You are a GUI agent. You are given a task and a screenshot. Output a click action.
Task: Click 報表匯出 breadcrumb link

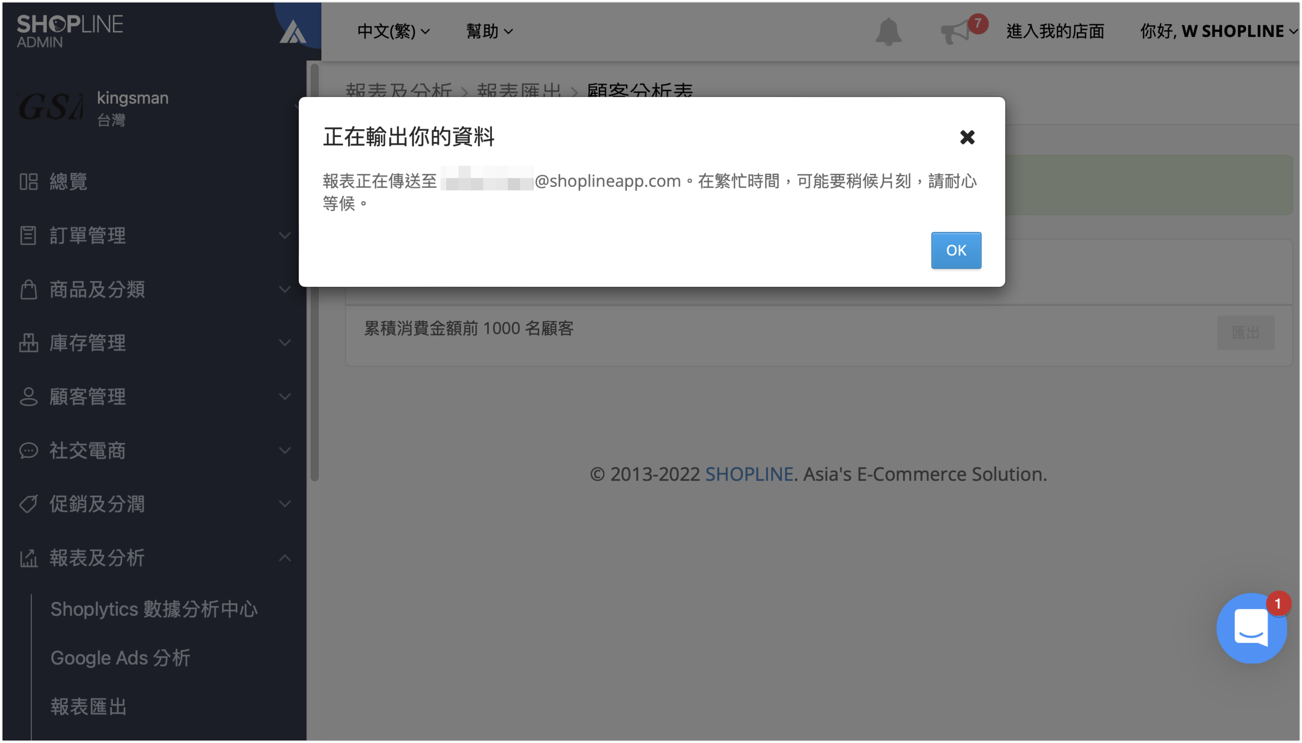point(519,90)
